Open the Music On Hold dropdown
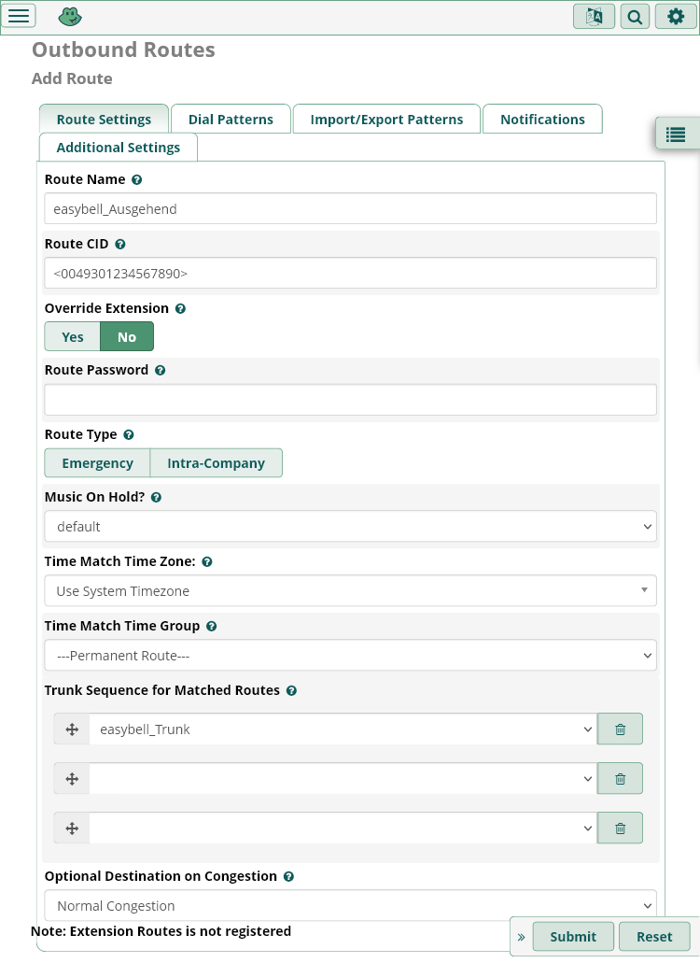Image resolution: width=700 pixels, height=963 pixels. 350,527
